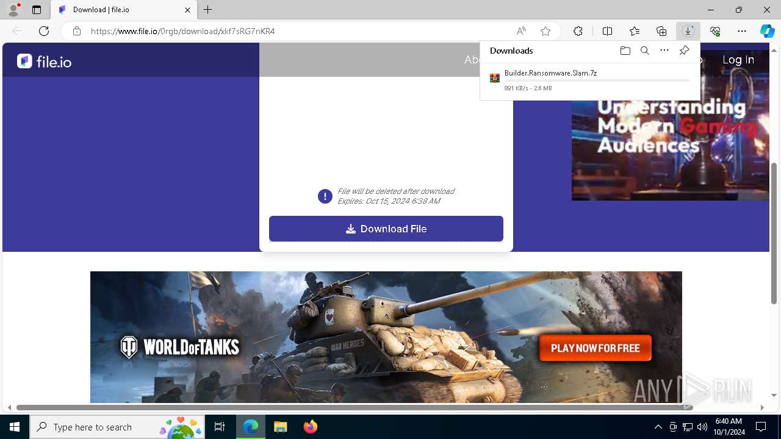Open More options in Downloads panel

pos(664,51)
